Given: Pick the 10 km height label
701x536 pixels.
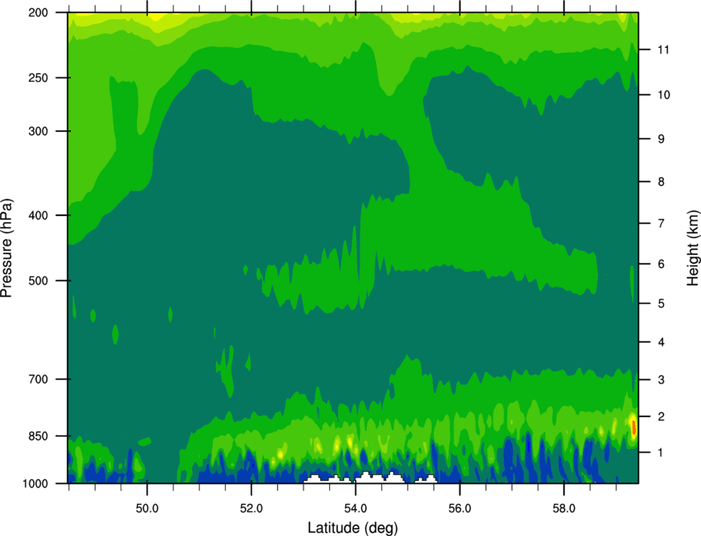Looking at the screenshot, I should (x=664, y=95).
